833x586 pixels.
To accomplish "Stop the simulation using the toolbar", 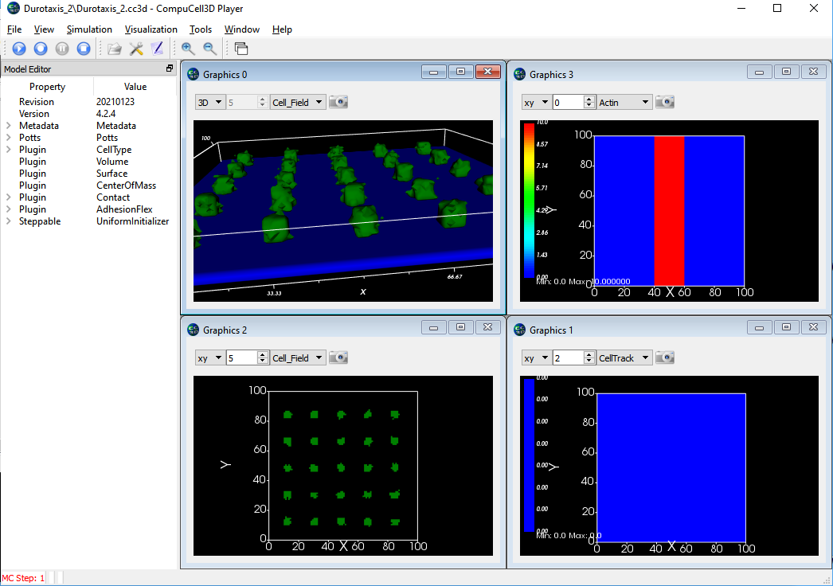I will (x=84, y=49).
